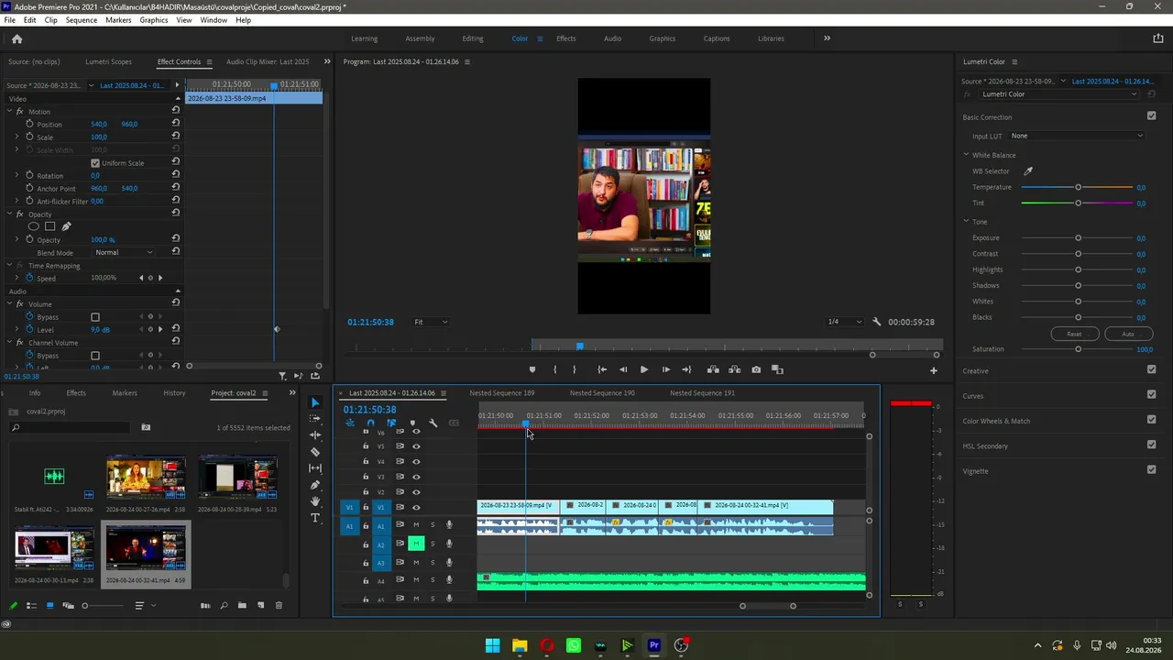This screenshot has width=1173, height=660.
Task: Open the Lumetri Scopes tab
Action: (108, 61)
